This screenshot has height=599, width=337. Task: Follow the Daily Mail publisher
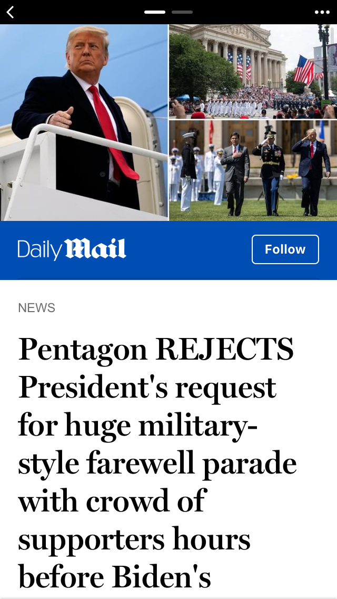[285, 249]
